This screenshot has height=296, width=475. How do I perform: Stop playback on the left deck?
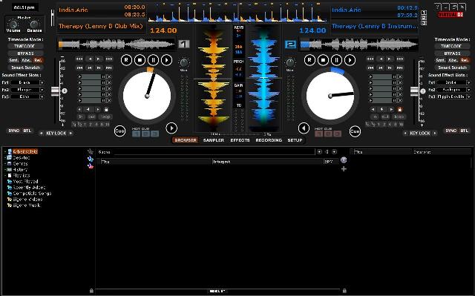(x=140, y=60)
